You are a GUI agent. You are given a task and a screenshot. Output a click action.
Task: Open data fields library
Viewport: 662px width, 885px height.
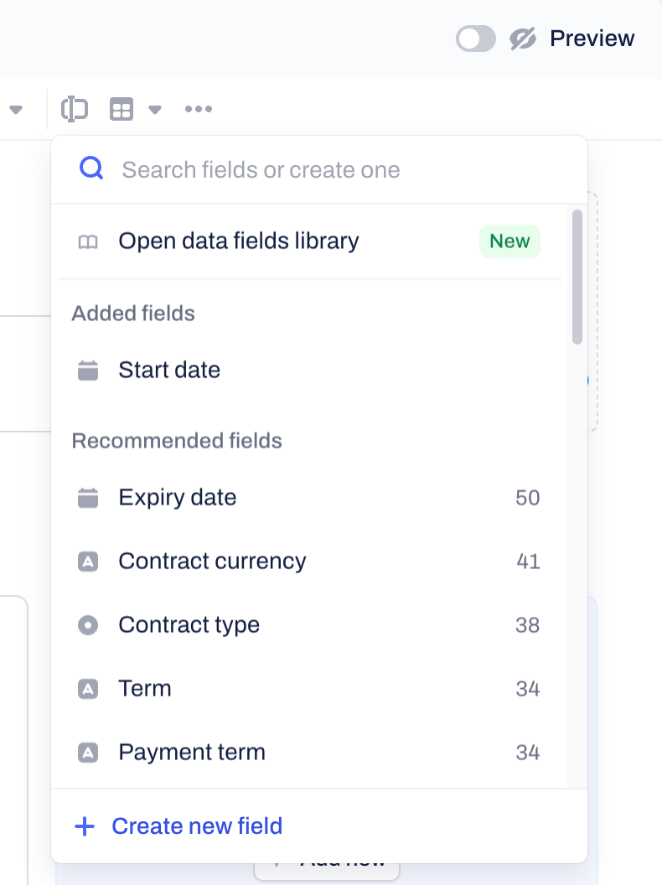309,241
